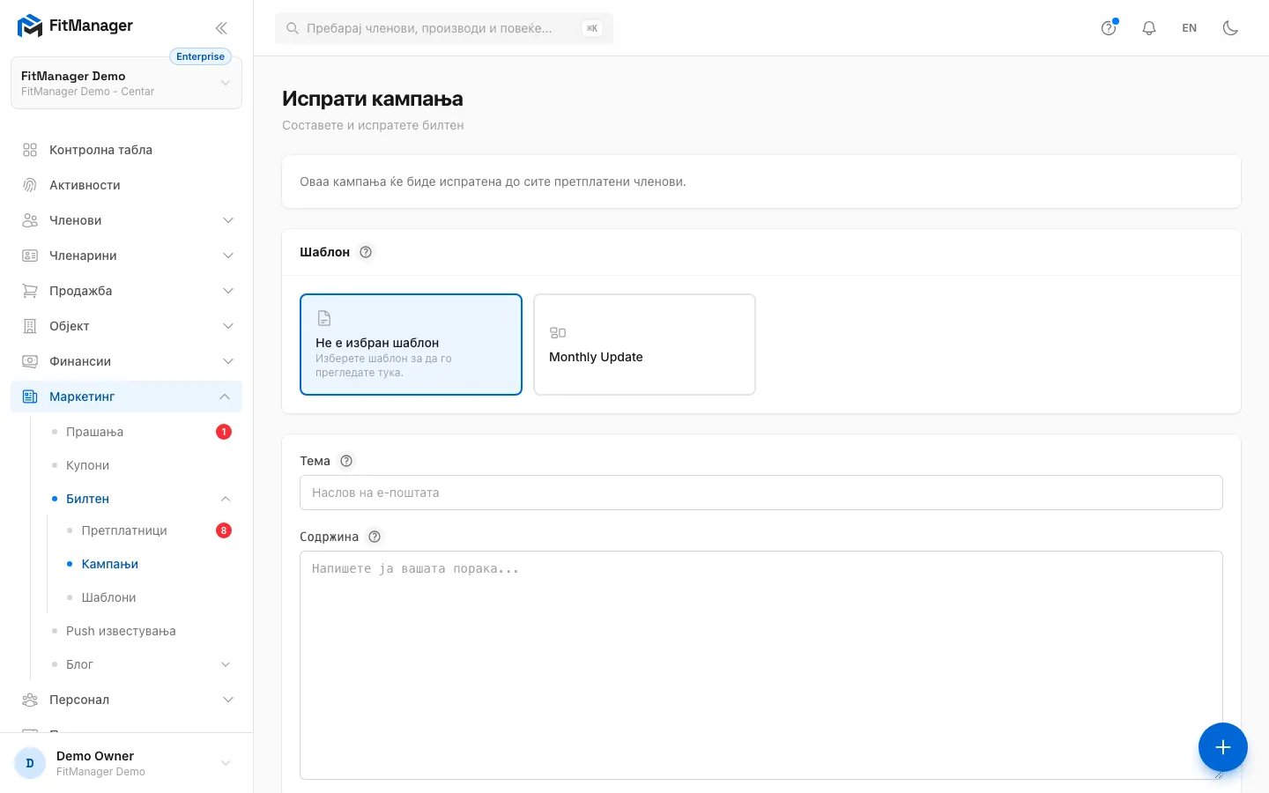Click the Продажба cart icon
The width and height of the screenshot is (1269, 793).
30,291
